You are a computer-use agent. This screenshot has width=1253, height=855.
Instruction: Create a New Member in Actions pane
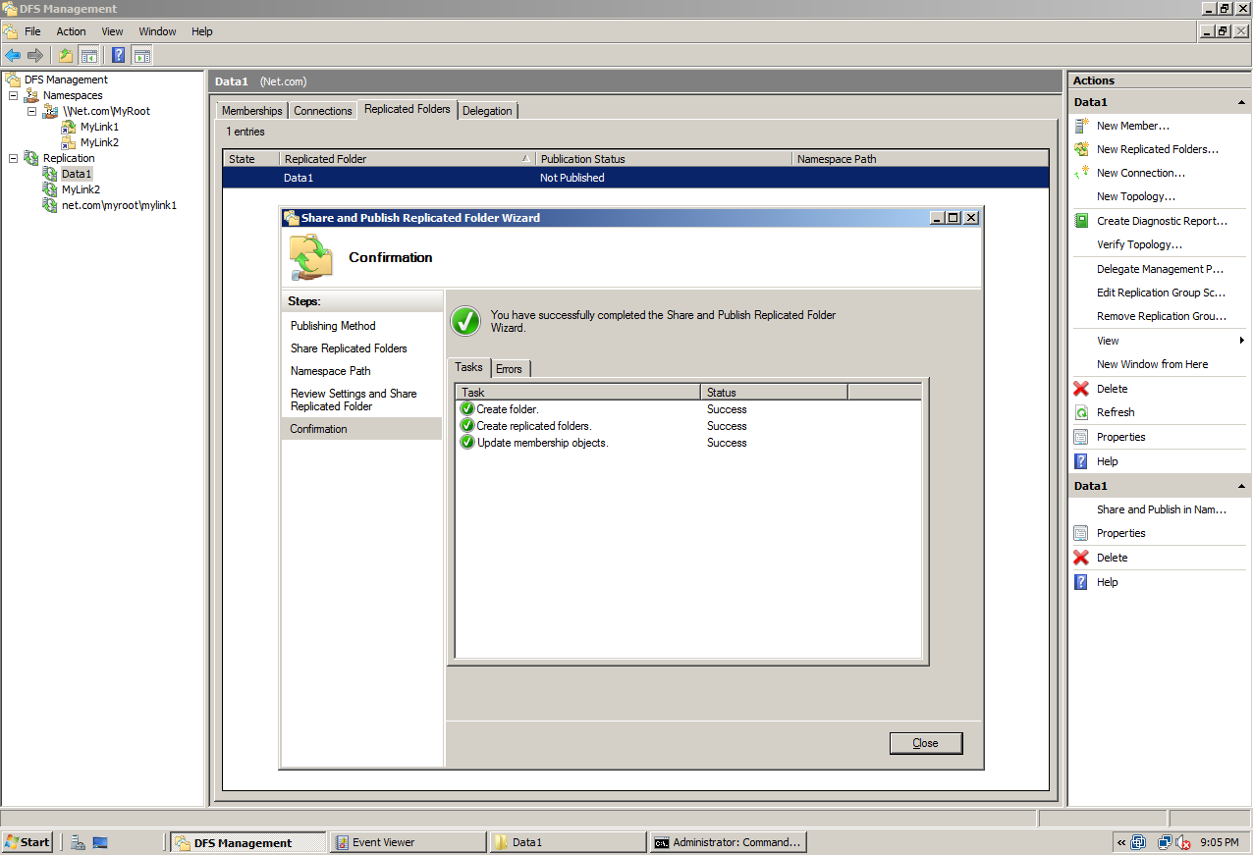coord(1133,126)
